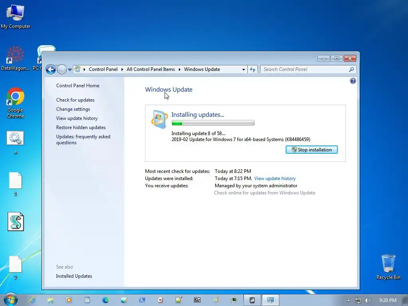
Task: Click the installation progress bar
Action: coord(213,123)
